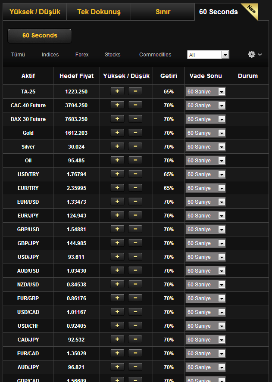Tap the plus icon for USD/JPY
This screenshot has width=272, height=382.
117,257
